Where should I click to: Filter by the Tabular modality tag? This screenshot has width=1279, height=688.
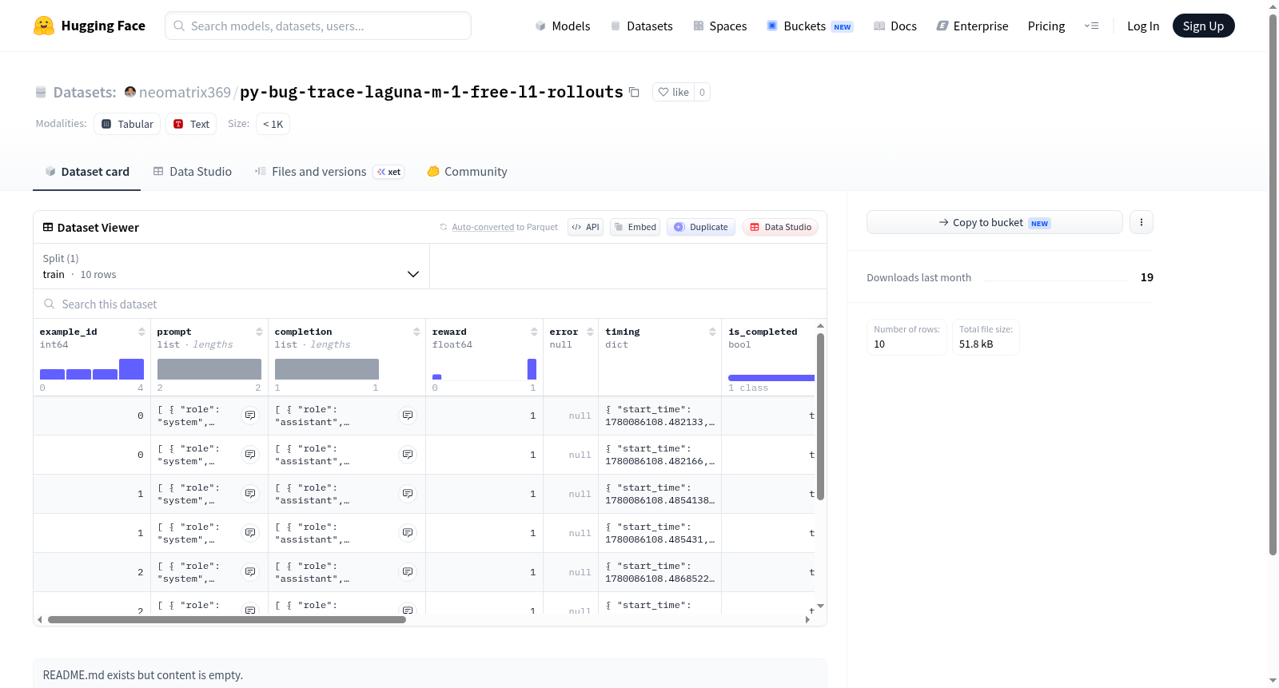tap(127, 124)
